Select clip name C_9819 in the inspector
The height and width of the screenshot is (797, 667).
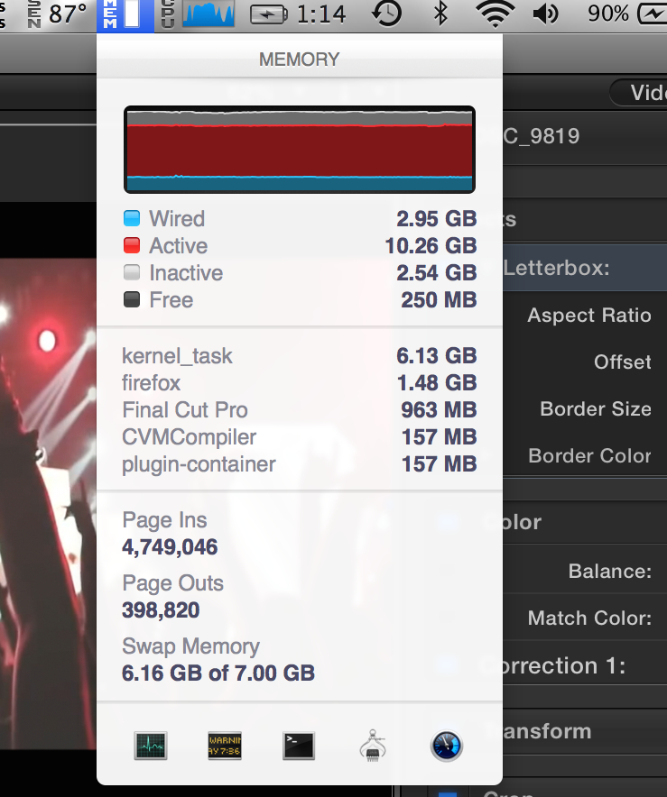pyautogui.click(x=542, y=136)
